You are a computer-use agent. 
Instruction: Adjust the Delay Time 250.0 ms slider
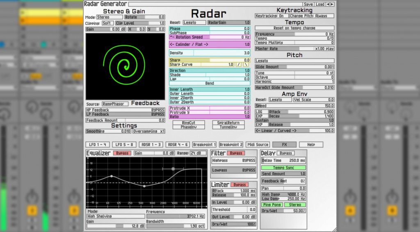(283, 161)
